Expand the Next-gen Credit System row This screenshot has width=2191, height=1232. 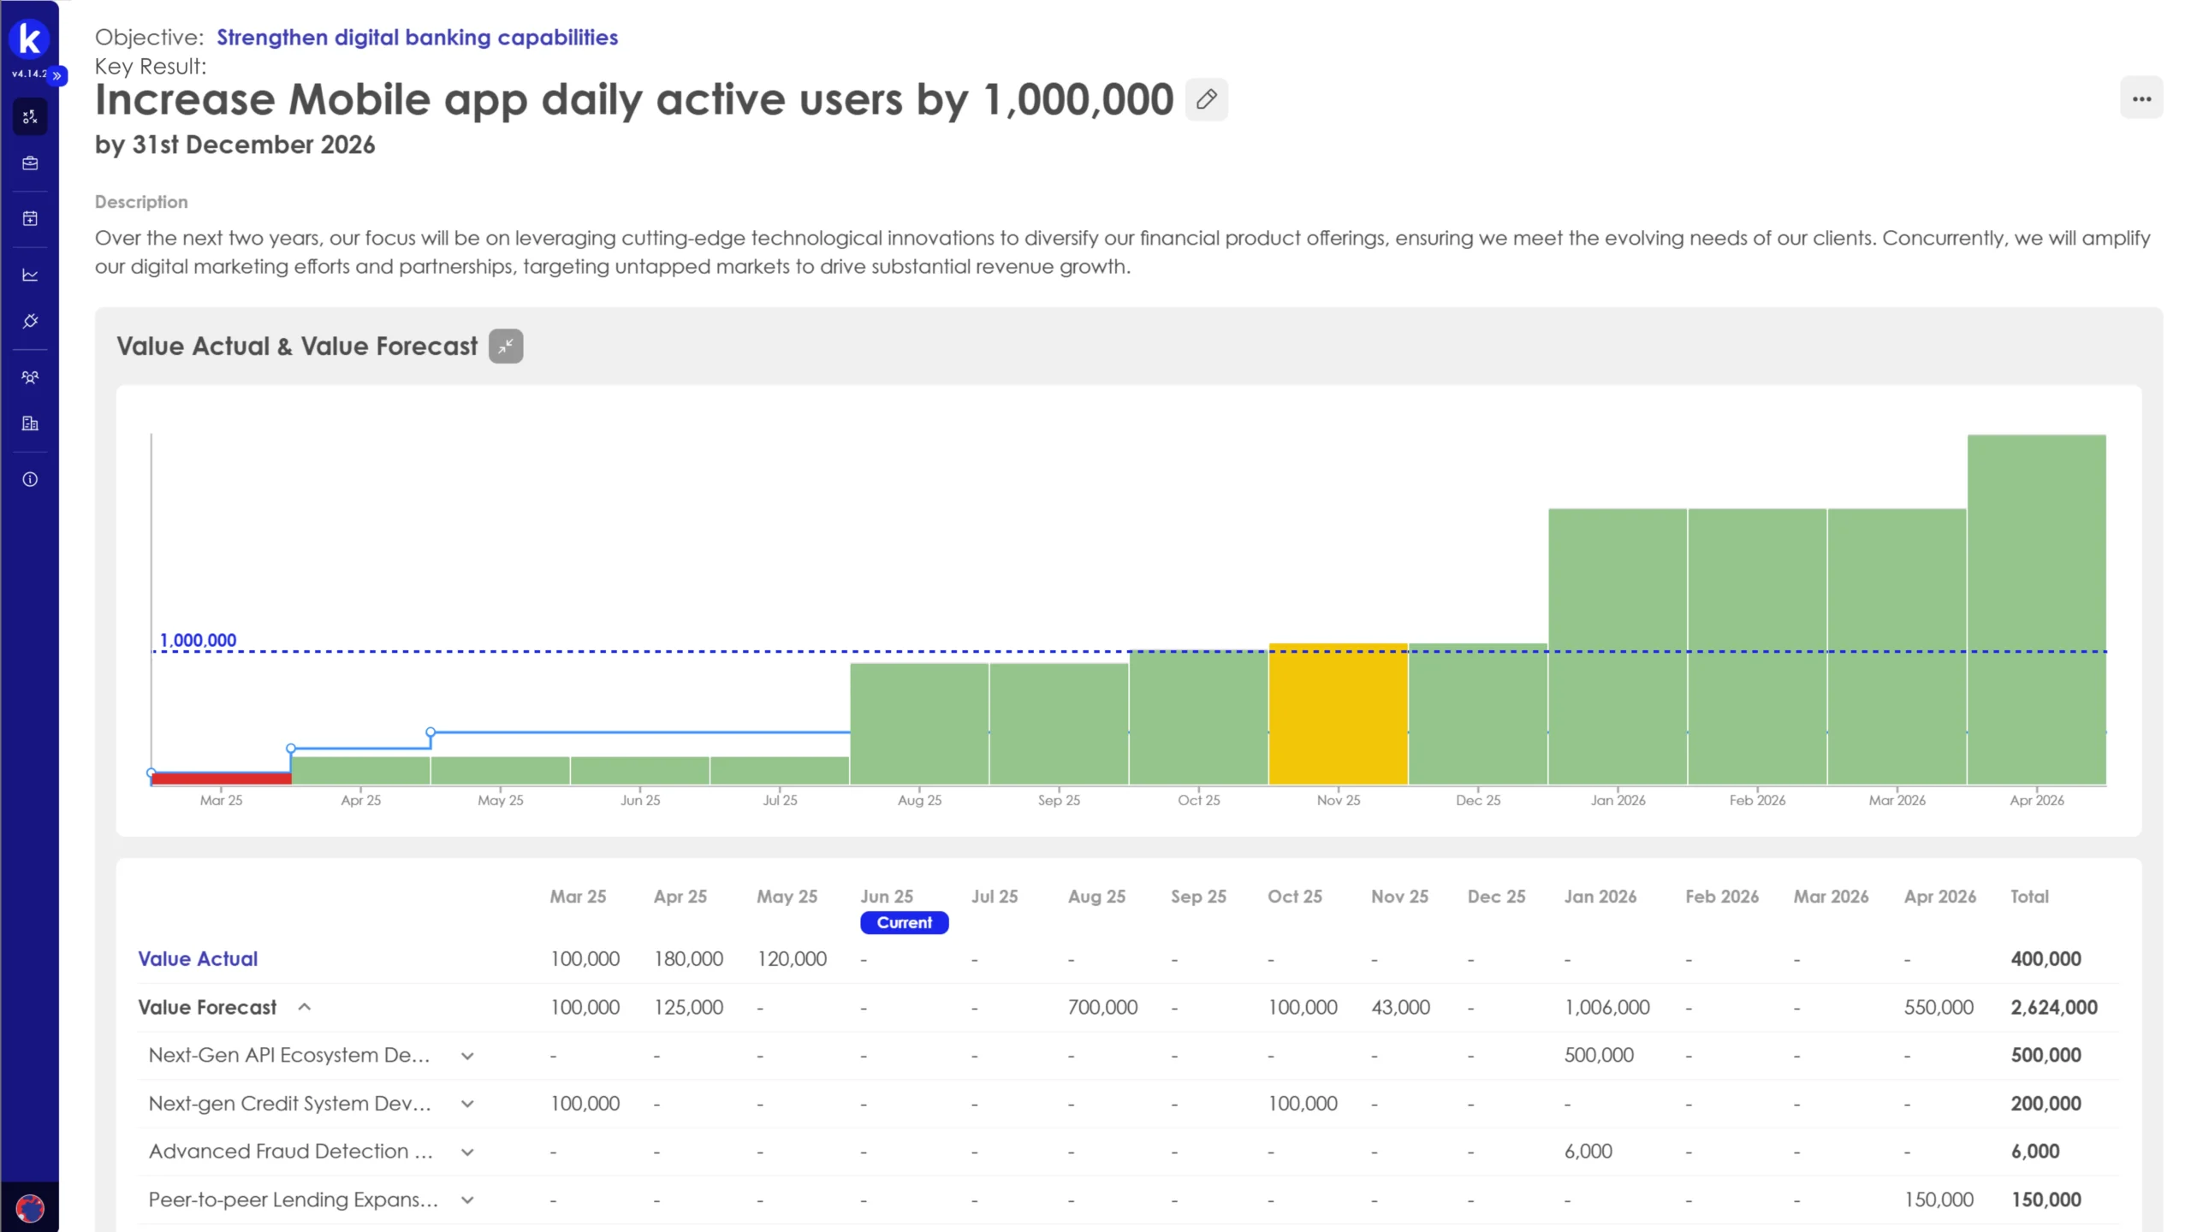467,1104
